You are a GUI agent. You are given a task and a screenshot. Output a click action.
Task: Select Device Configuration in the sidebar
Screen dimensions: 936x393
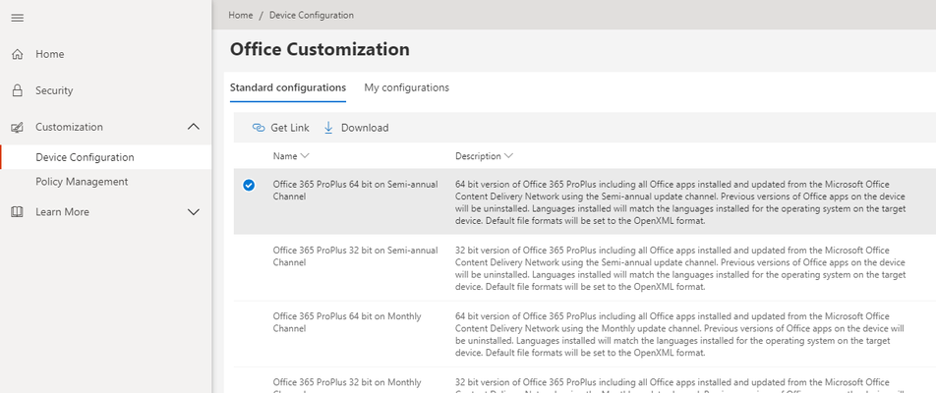(85, 157)
